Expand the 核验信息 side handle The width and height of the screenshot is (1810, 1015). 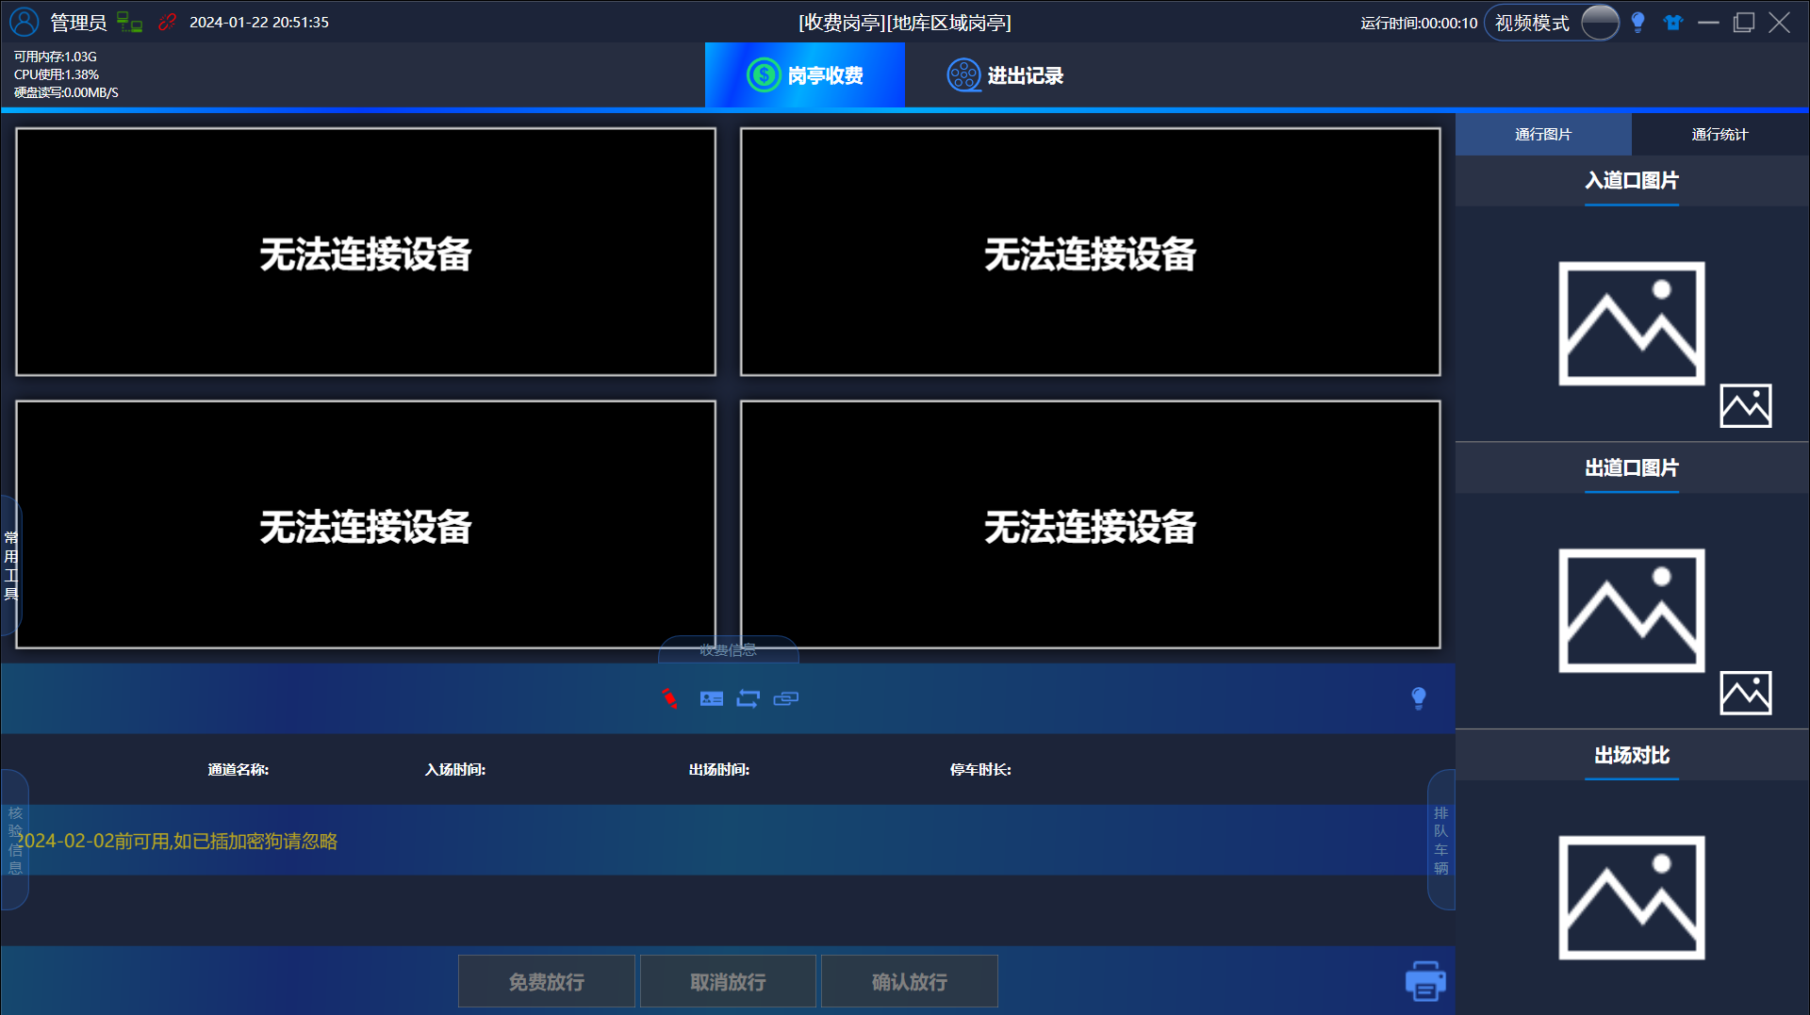[14, 840]
